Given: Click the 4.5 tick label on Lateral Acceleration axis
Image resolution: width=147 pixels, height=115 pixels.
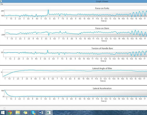Looking at the screenshot, I should point(37,99).
